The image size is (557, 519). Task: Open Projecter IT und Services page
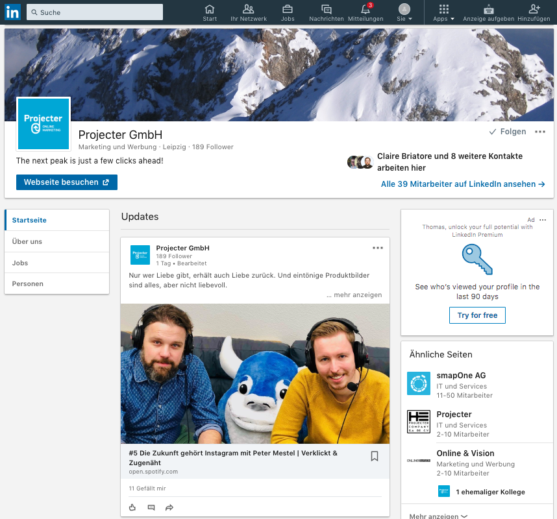[x=454, y=415]
